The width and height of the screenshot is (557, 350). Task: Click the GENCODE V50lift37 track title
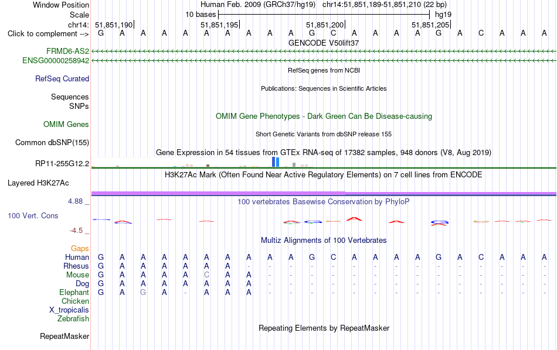pyautogui.click(x=324, y=43)
